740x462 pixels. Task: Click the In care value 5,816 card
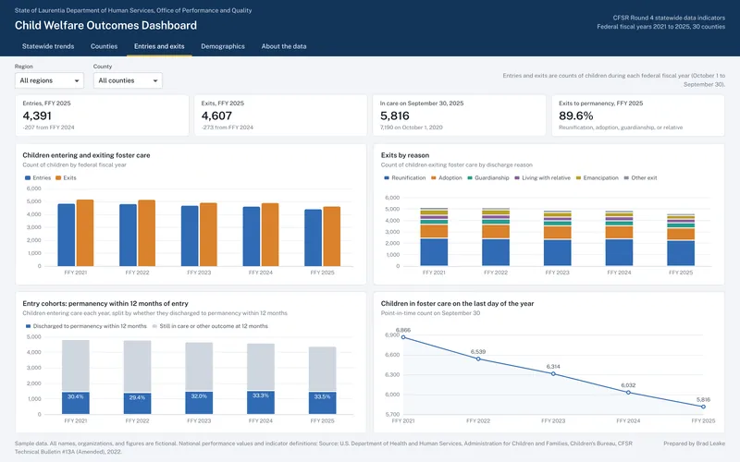[395, 116]
